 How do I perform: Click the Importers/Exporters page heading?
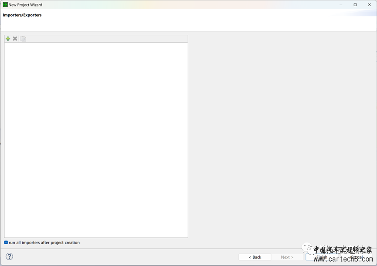tap(22, 15)
